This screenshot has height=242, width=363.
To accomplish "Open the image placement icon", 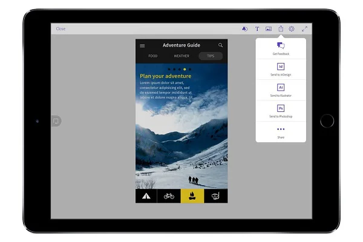I will pos(269,28).
